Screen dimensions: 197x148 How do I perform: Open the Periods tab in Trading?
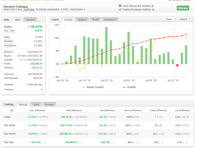click(x=23, y=105)
